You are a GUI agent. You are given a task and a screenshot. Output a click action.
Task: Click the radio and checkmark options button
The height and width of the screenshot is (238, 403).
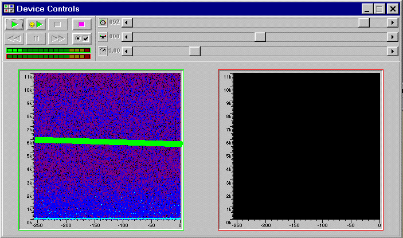coord(82,39)
